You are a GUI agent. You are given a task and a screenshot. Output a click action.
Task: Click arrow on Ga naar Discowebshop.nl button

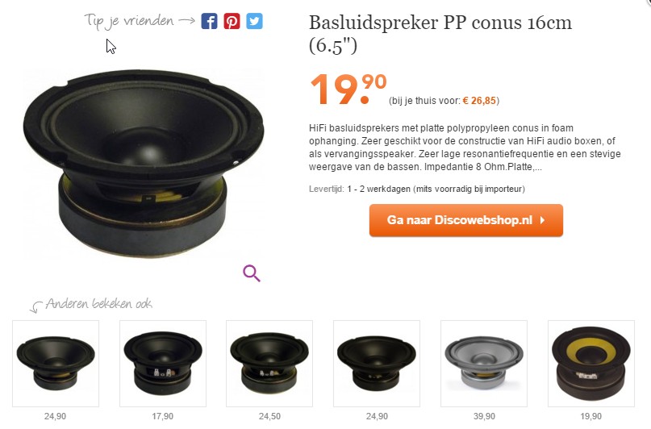click(x=542, y=220)
